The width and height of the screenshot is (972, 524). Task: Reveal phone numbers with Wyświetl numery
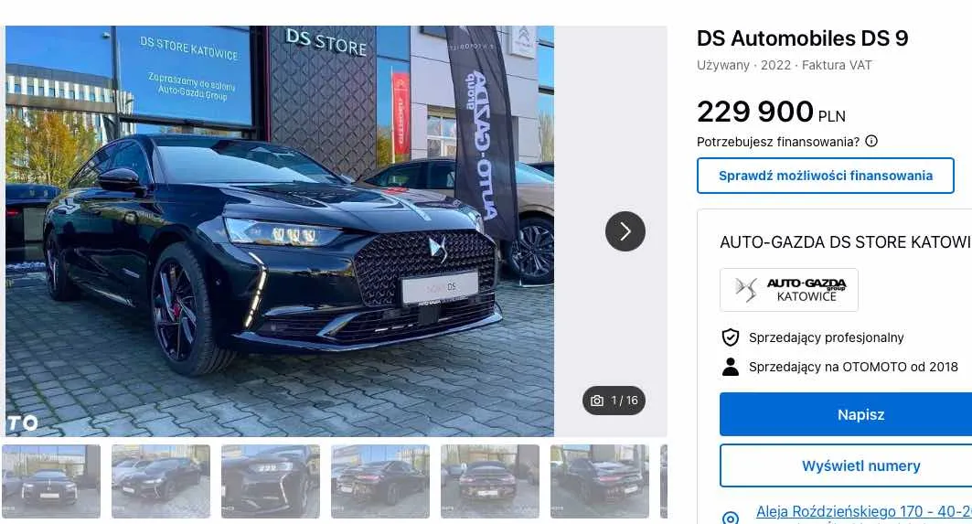[846, 465]
